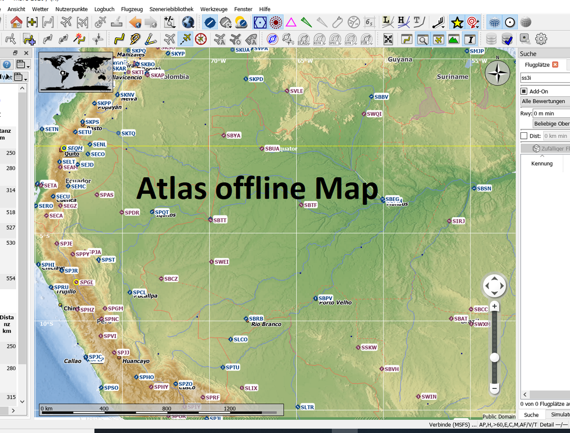Toggle the search dock window magnifier icon
The width and height of the screenshot is (570, 433).
(423, 39)
